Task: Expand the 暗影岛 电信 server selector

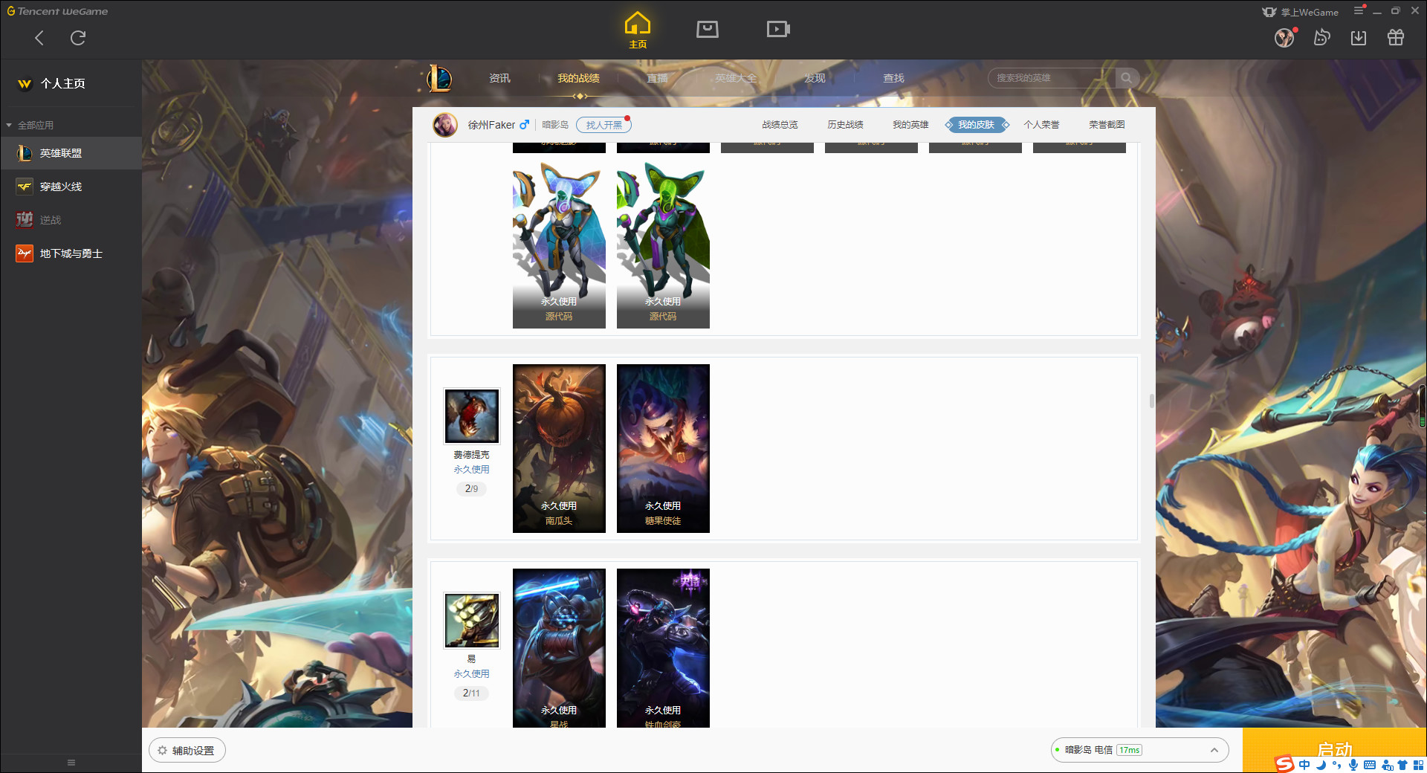Action: pos(1139,750)
